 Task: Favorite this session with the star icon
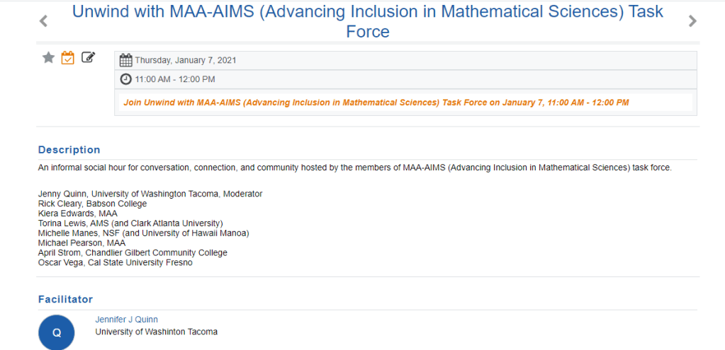(x=48, y=58)
